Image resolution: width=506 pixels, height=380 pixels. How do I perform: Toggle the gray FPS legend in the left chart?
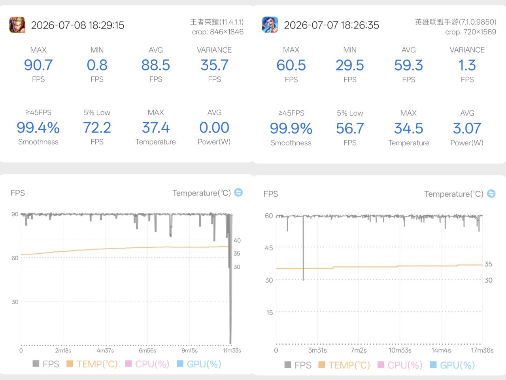[46, 364]
